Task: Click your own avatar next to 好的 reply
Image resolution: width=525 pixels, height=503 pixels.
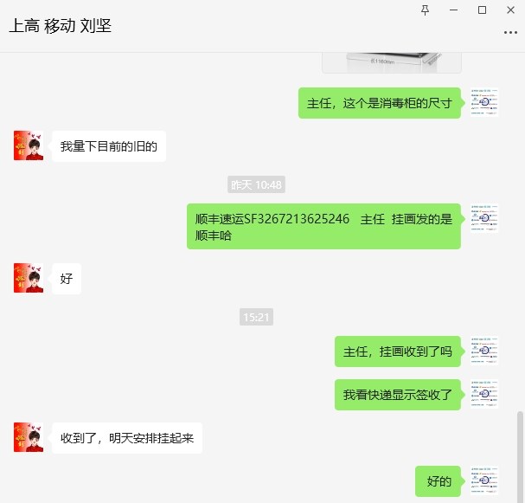Action: coord(483,480)
